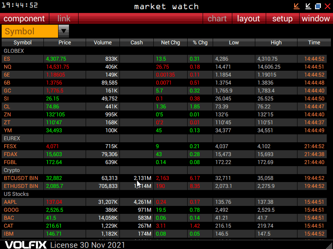333x249 pixels.
Task: Click the Low column header
Action: (x=234, y=43)
